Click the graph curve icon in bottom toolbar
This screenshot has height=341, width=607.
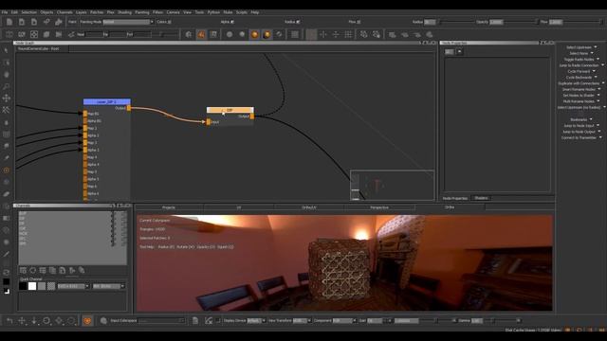point(209,320)
